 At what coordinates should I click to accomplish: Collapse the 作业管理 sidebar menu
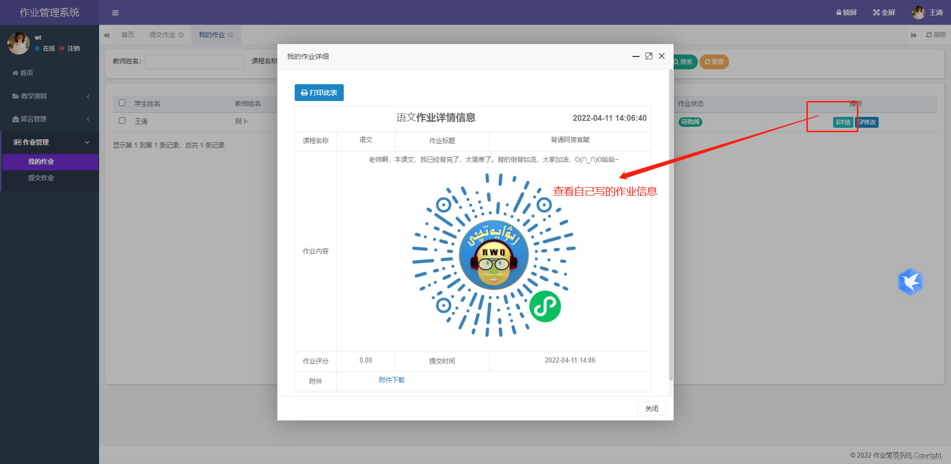coord(50,142)
